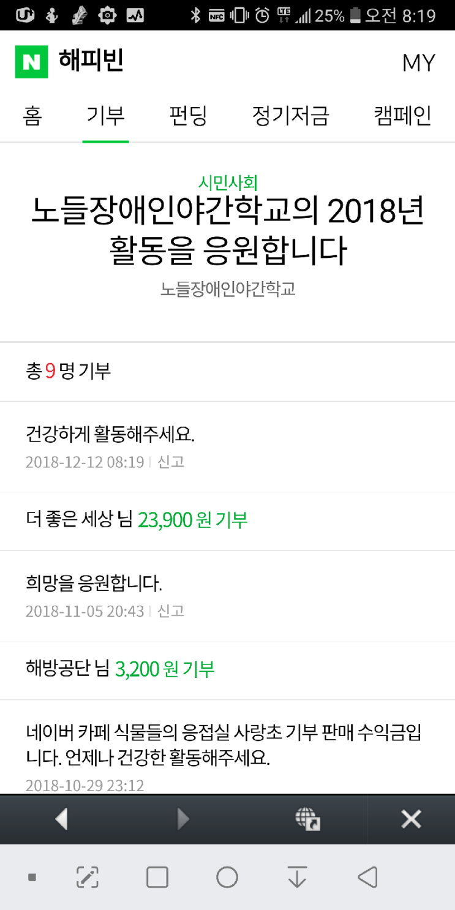Tap the screen capture edit icon

88,878
